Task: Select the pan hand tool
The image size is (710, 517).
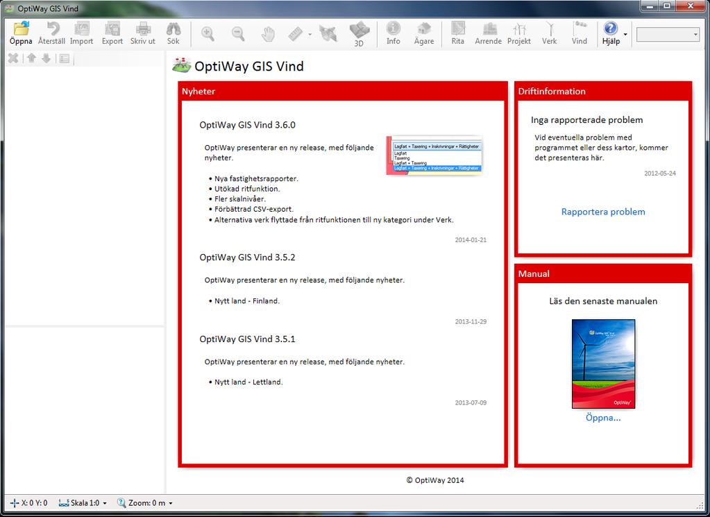Action: (268, 33)
